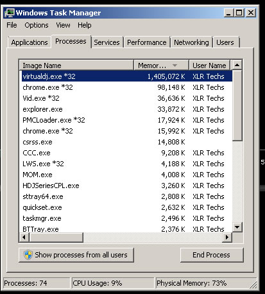
Task: Click the vertical scrollbar up arrow
Action: 237,65
